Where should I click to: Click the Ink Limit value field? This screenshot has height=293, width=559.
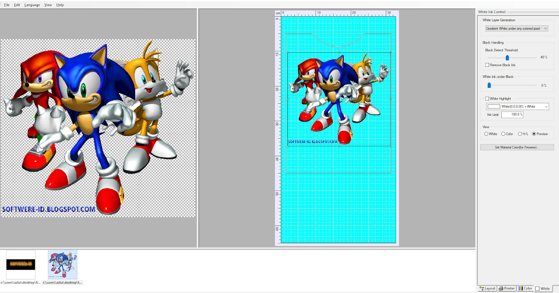pos(512,114)
